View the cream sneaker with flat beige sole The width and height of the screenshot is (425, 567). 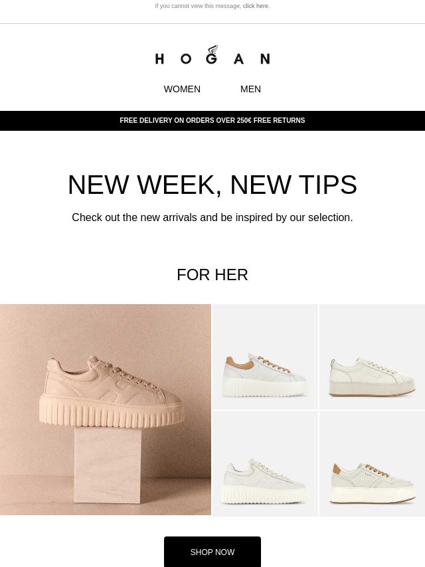click(x=372, y=357)
